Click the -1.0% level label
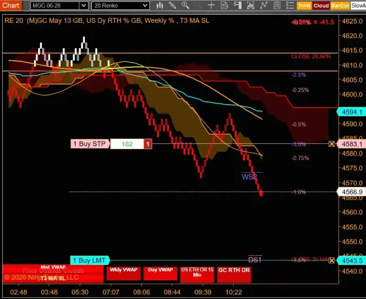This screenshot has width=366, height=299. [299, 192]
